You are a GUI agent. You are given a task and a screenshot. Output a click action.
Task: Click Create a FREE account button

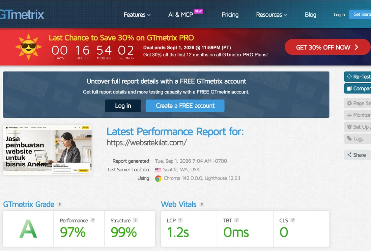coord(185,106)
